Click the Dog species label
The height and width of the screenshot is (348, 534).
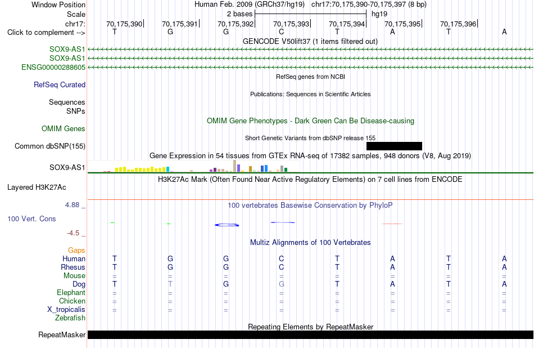coord(79,284)
